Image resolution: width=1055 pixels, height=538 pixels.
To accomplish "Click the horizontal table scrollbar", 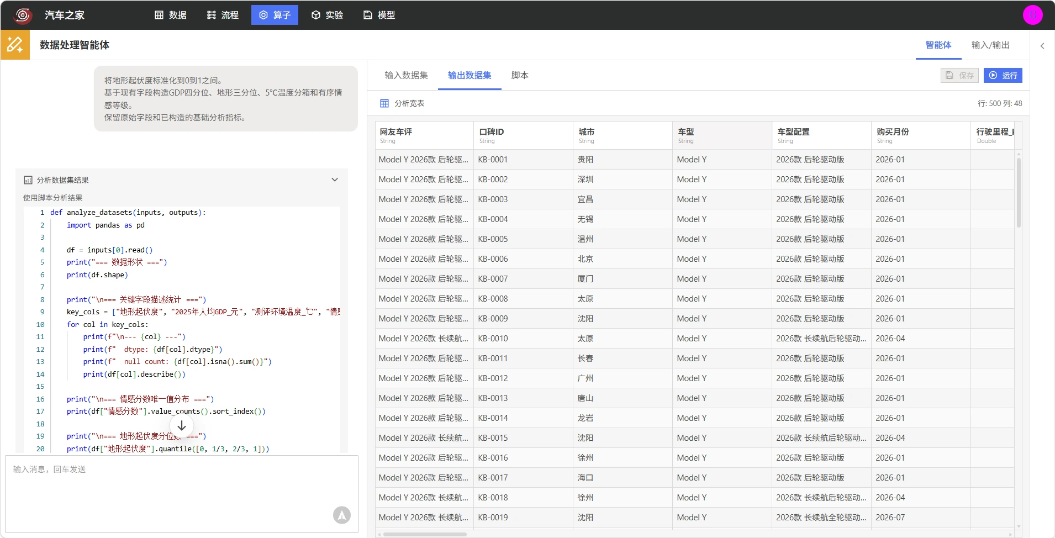I will coord(425,534).
